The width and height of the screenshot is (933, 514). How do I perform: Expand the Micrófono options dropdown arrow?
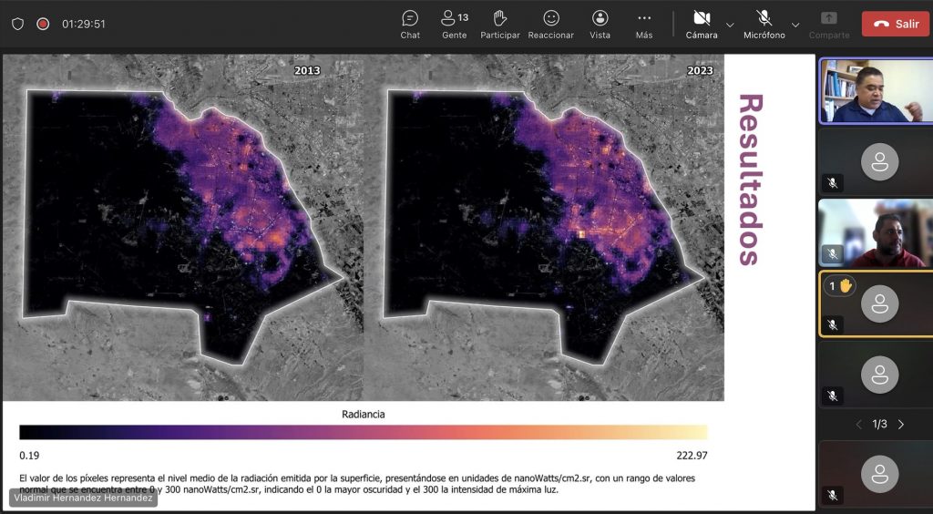point(795,25)
